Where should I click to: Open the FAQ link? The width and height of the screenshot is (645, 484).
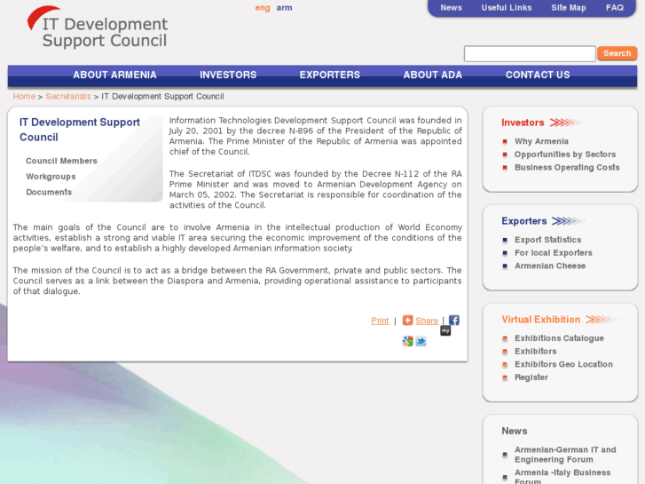tap(615, 8)
